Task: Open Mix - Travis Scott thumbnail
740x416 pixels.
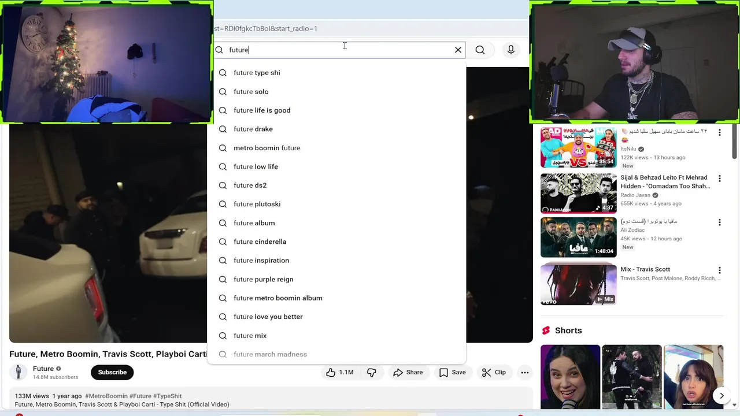Action: pyautogui.click(x=578, y=284)
